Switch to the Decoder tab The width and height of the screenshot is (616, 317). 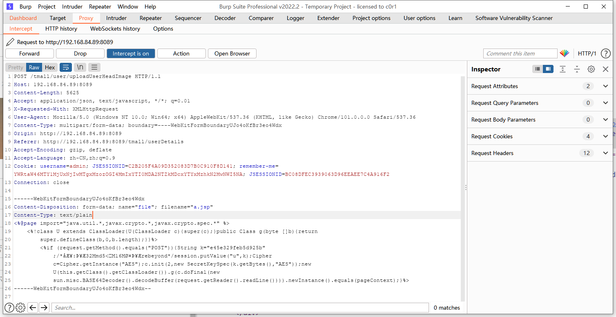click(225, 18)
